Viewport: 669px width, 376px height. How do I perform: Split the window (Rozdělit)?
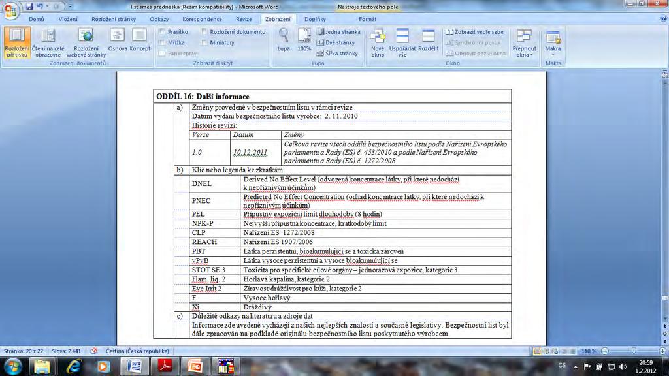pos(429,40)
